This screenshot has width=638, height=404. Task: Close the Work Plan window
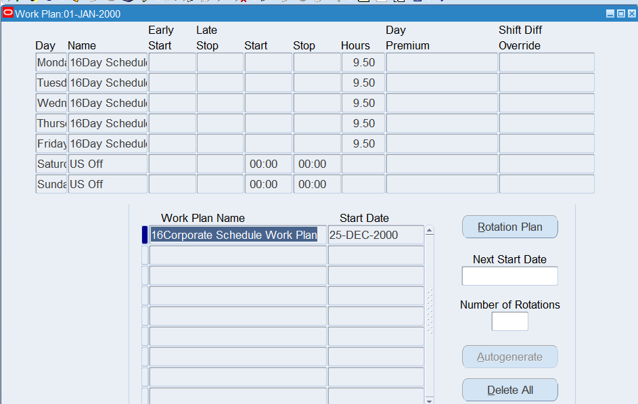tap(631, 14)
